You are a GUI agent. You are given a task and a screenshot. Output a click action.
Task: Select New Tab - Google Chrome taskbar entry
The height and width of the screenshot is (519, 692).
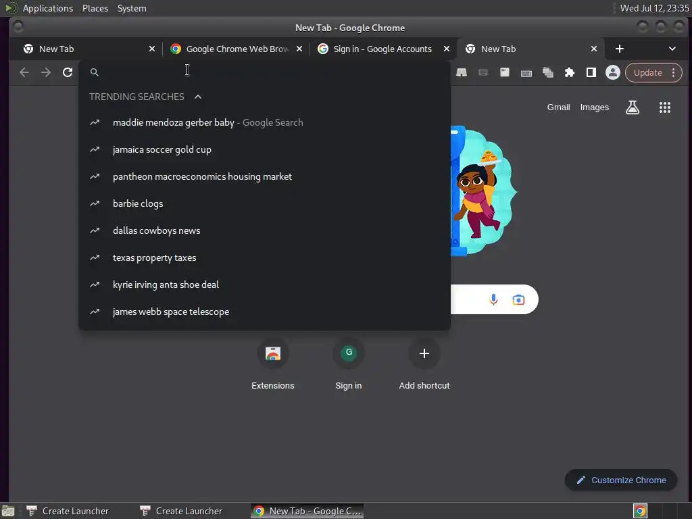pos(307,511)
